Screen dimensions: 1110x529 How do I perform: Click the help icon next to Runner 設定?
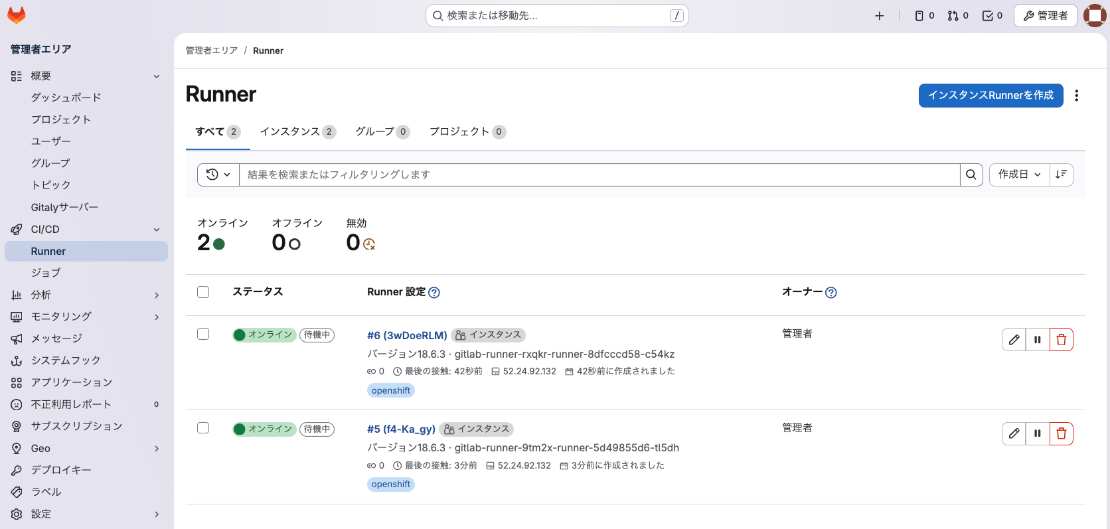tap(434, 293)
